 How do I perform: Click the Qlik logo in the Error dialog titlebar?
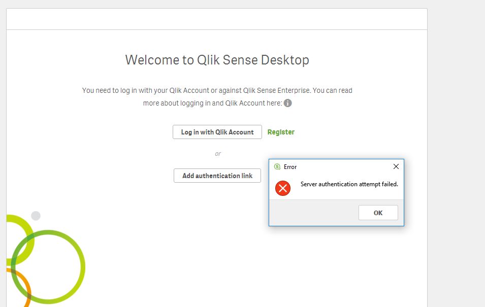277,166
